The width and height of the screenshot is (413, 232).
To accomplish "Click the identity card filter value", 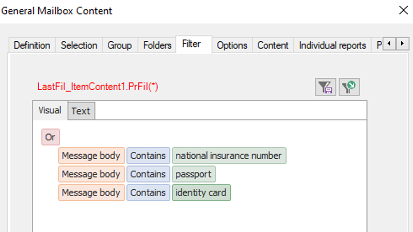I will pos(201,193).
